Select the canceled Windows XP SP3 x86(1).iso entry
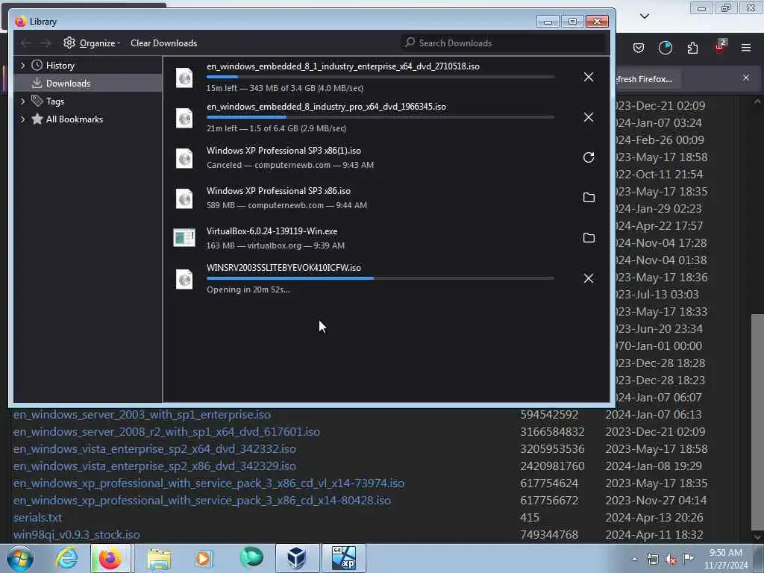The height and width of the screenshot is (573, 764). (x=386, y=158)
